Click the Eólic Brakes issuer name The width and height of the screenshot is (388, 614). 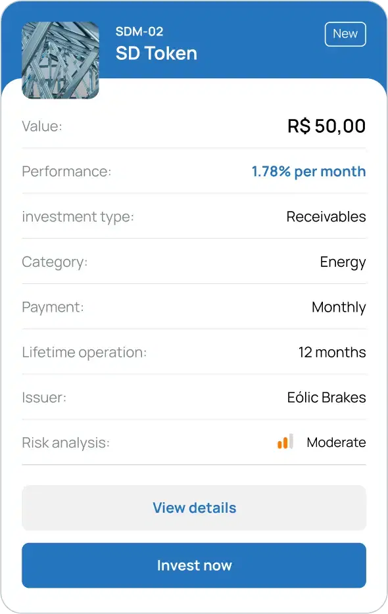tap(326, 398)
